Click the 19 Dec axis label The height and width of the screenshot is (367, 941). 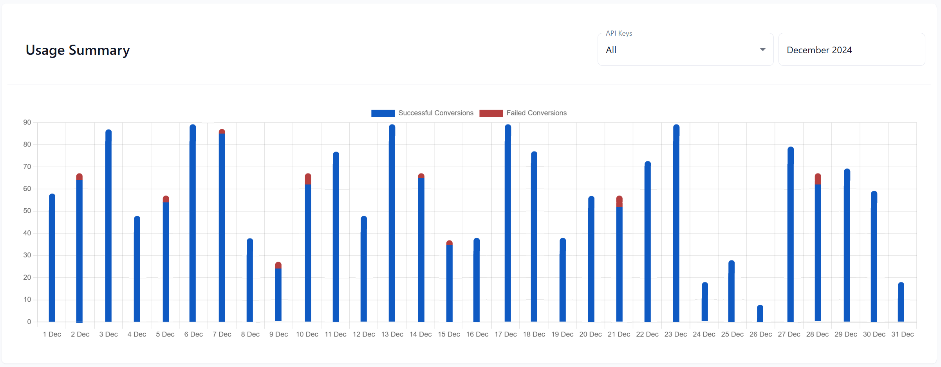562,334
